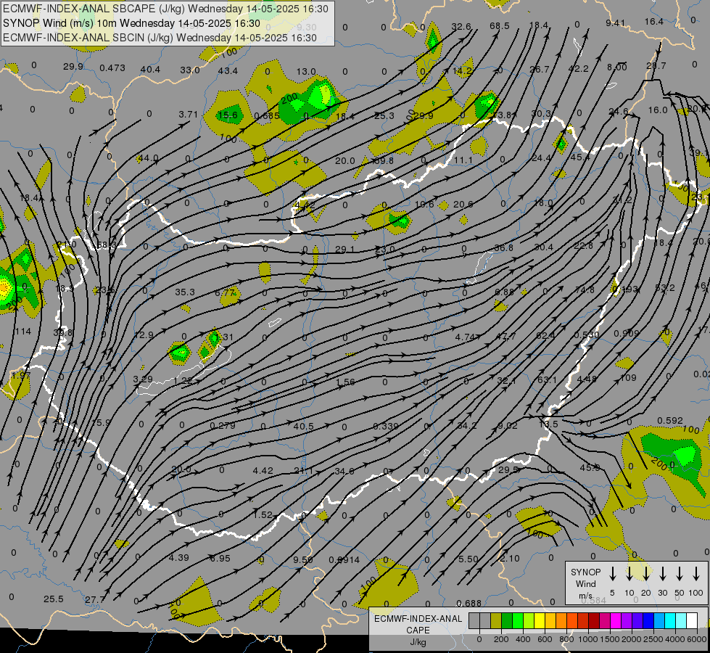Click the map value 40.5
710x653 pixels.
[x=303, y=427]
